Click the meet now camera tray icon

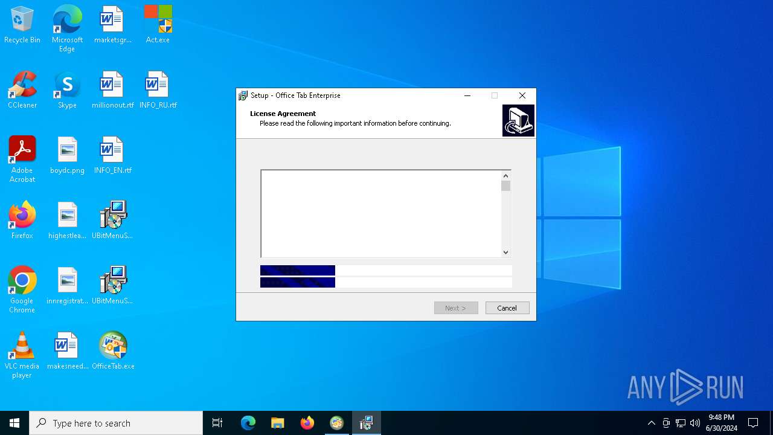(666, 423)
